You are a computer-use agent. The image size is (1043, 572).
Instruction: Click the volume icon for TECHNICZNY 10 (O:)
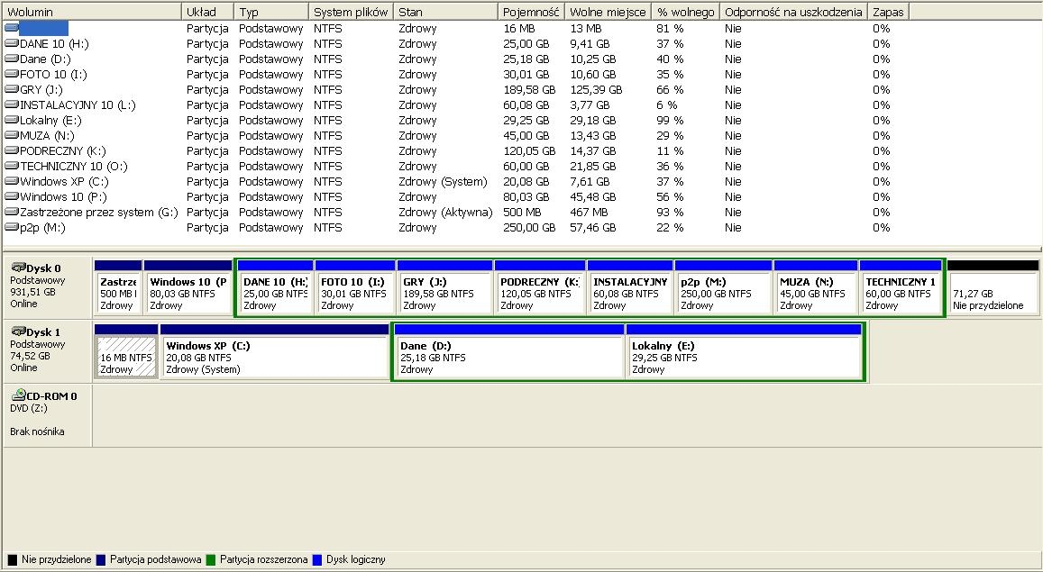(x=12, y=166)
